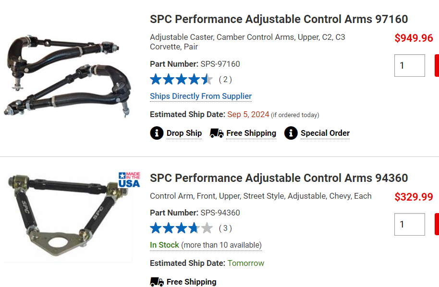This screenshot has width=439, height=287.
Task: Click the Made in USA badge
Action: [x=130, y=179]
